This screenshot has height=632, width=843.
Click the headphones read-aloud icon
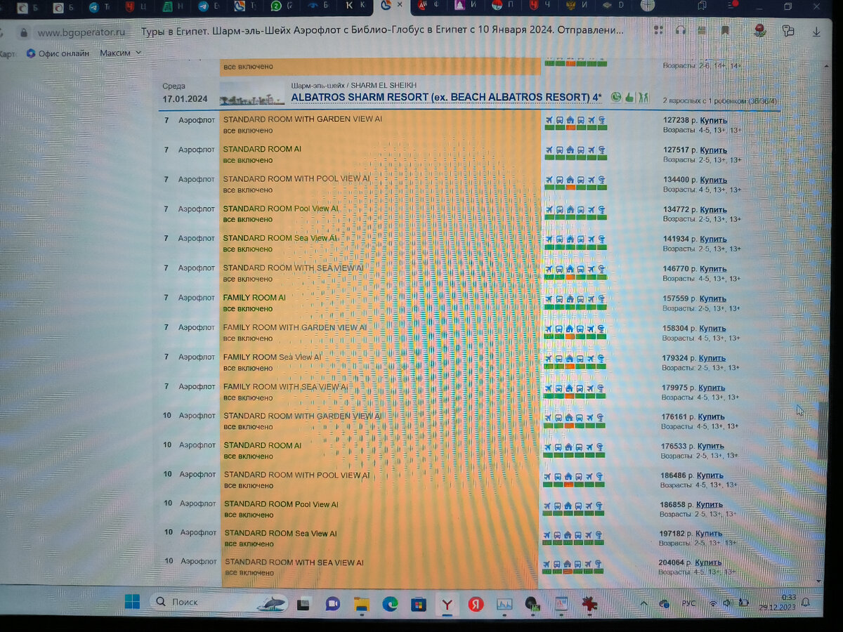[680, 31]
